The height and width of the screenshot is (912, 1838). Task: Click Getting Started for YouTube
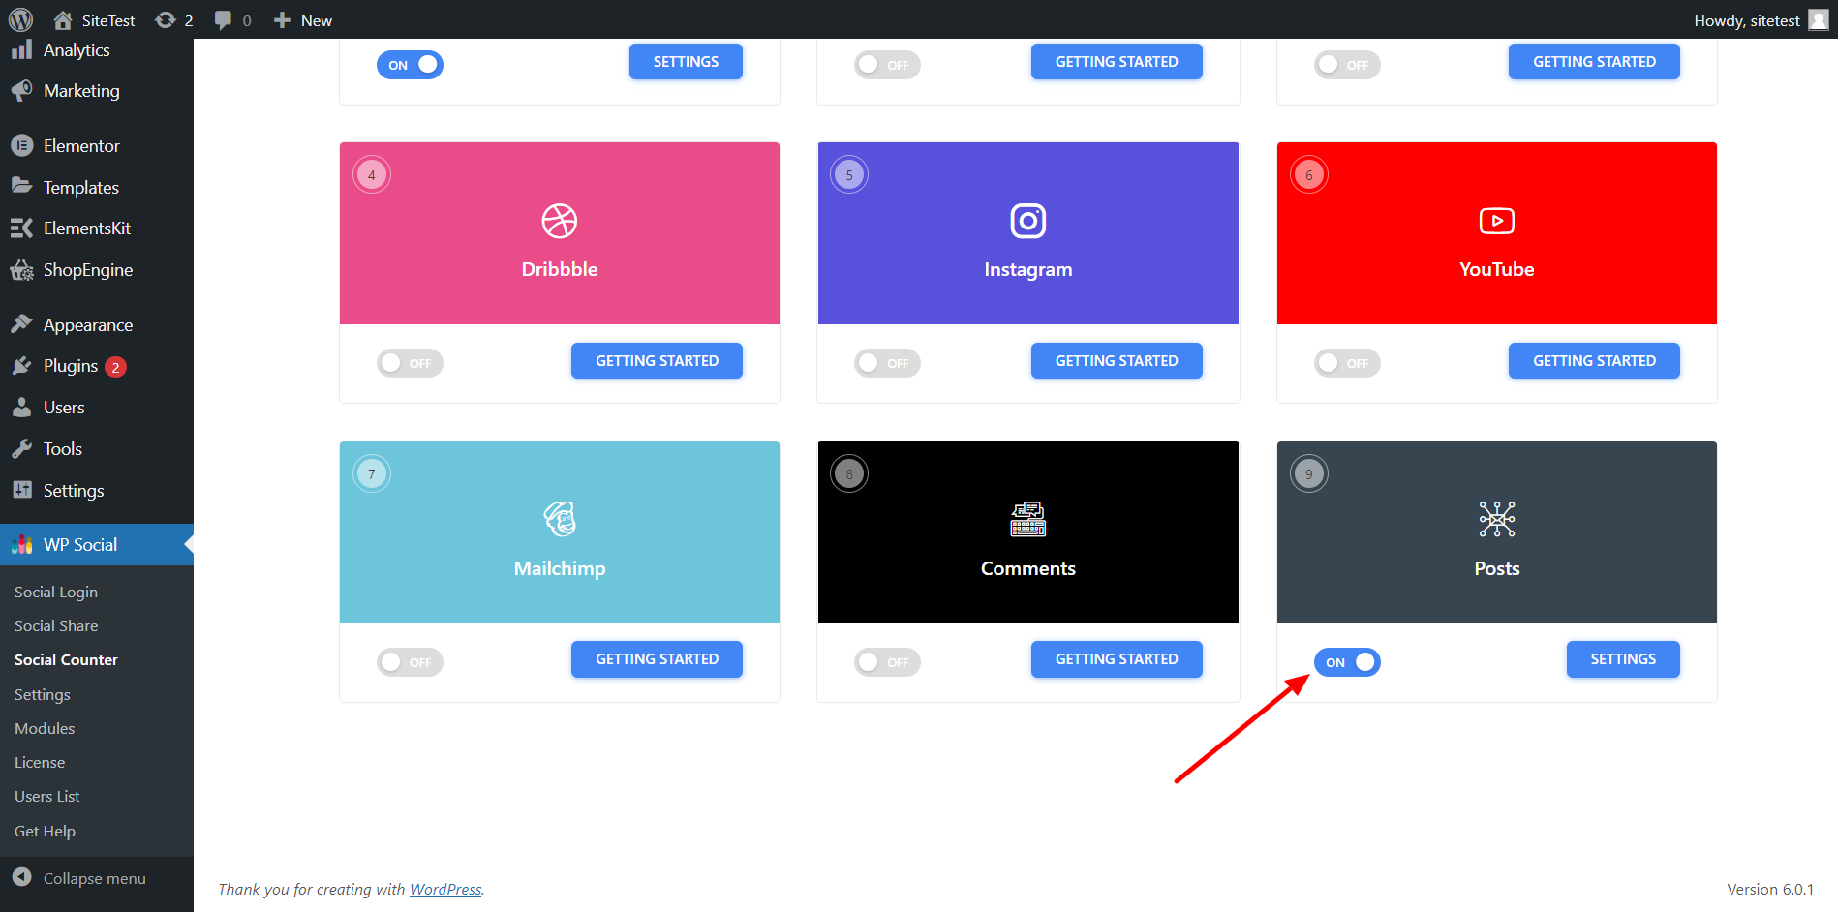coord(1594,360)
